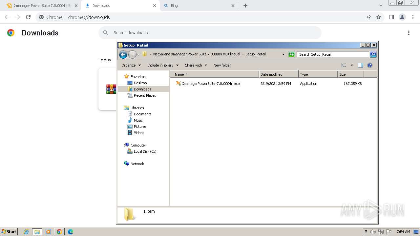The width and height of the screenshot is (420, 236).
Task: Open Microsoft Edge from the taskbar
Action: coord(70,232)
